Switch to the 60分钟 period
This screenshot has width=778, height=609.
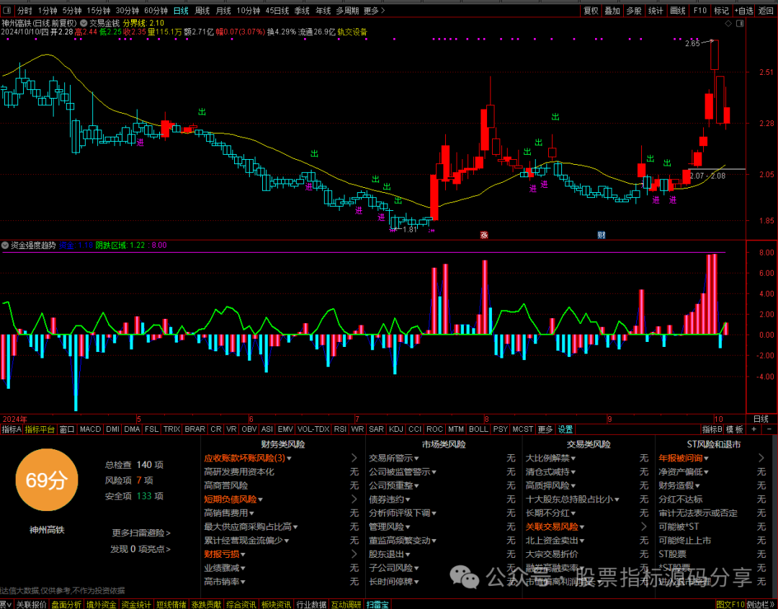pos(156,10)
